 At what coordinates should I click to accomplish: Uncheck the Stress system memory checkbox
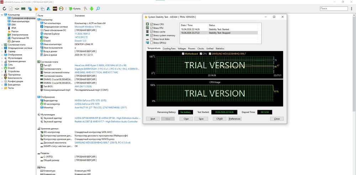(151, 35)
